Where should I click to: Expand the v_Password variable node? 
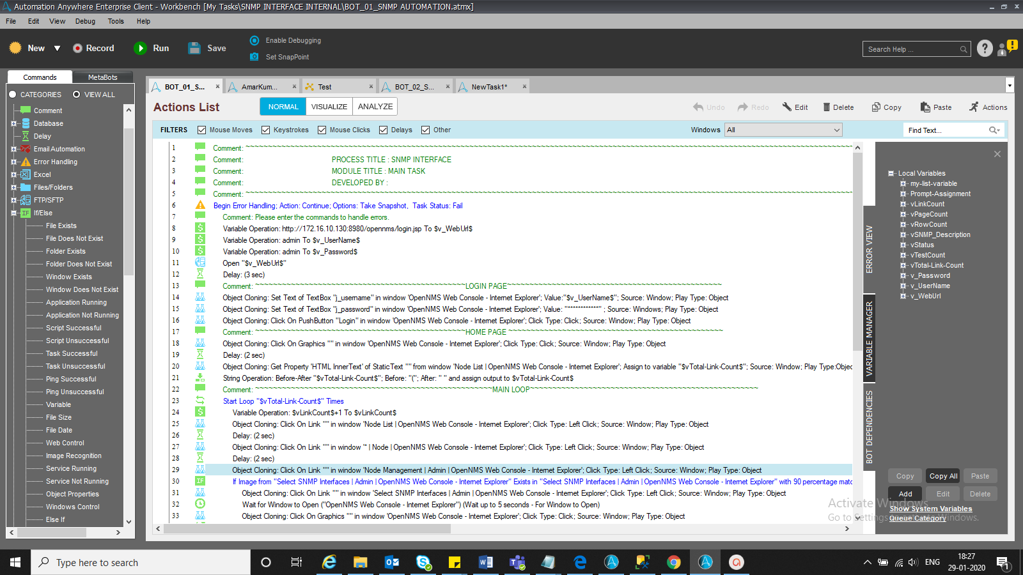[903, 276]
